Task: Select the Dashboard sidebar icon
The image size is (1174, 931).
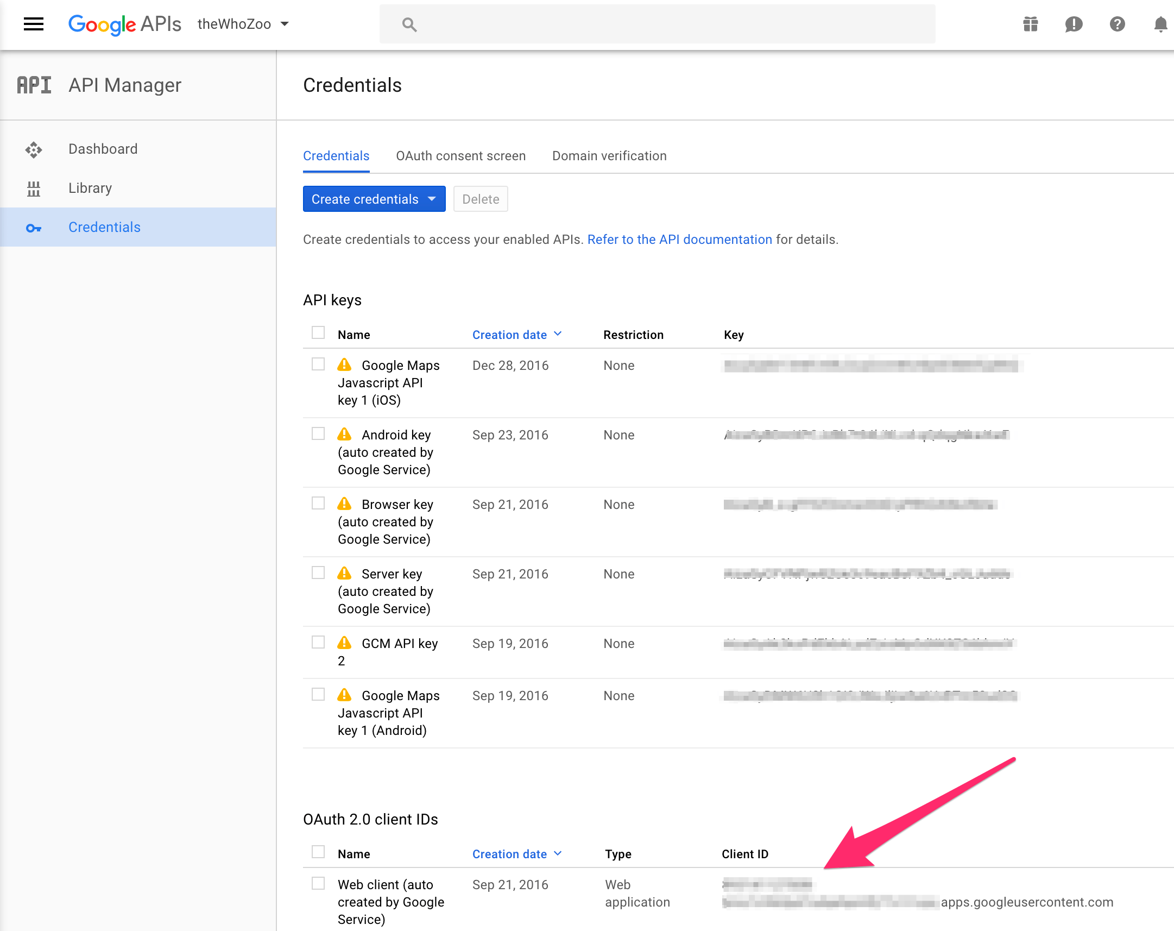Action: pyautogui.click(x=34, y=149)
